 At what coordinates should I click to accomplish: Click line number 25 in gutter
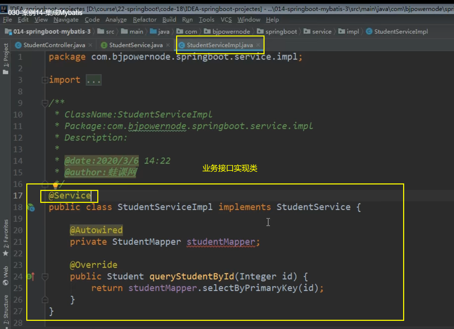pos(18,288)
